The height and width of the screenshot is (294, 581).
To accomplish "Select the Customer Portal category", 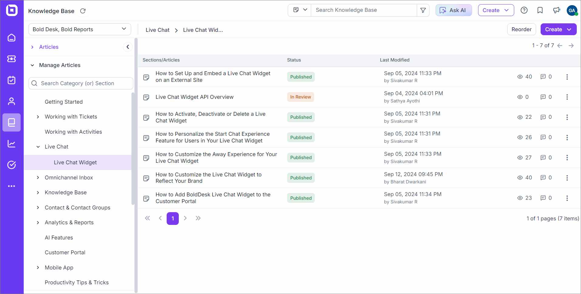I will [x=65, y=252].
